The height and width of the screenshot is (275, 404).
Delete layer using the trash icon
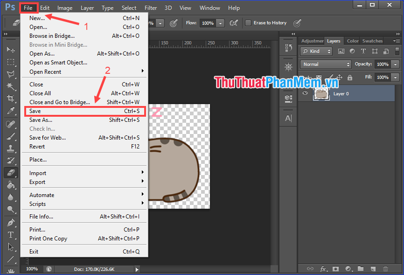click(x=386, y=269)
